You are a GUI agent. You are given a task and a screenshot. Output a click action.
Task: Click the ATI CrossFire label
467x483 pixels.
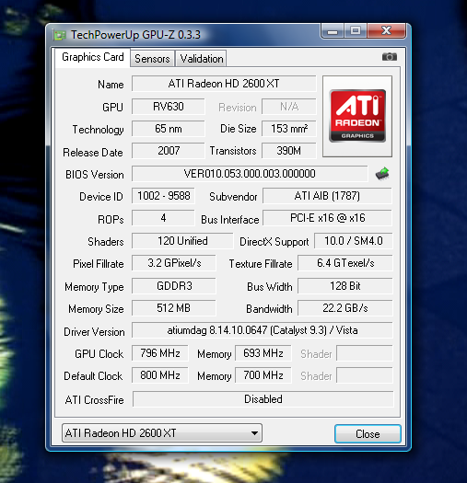[94, 400]
